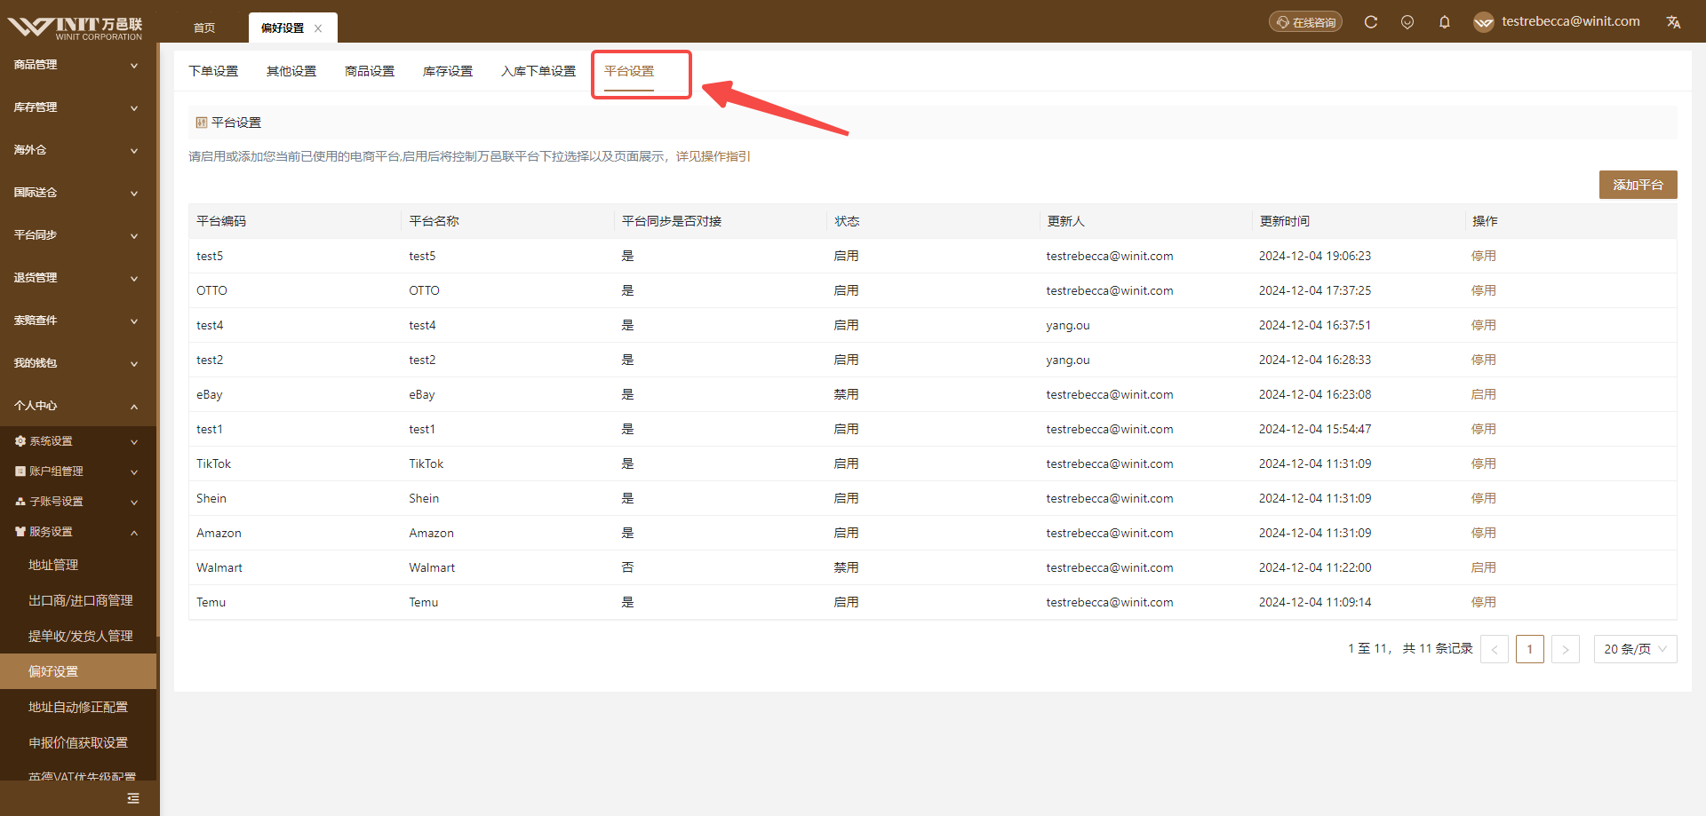Click 停用 for the Shein row
1706x816 pixels.
(x=1484, y=498)
